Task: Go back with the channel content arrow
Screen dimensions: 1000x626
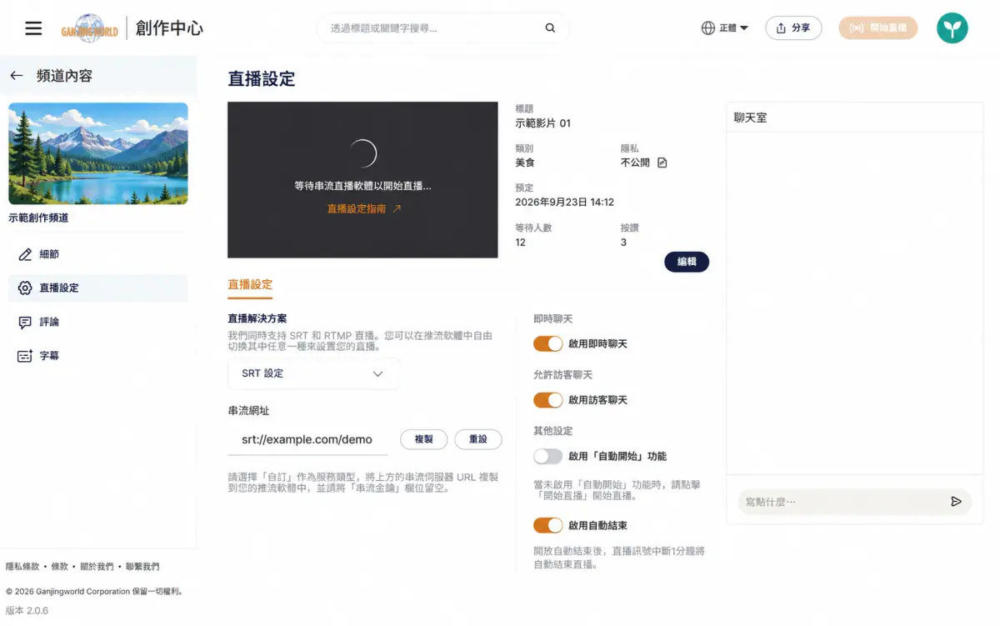Action: click(17, 76)
